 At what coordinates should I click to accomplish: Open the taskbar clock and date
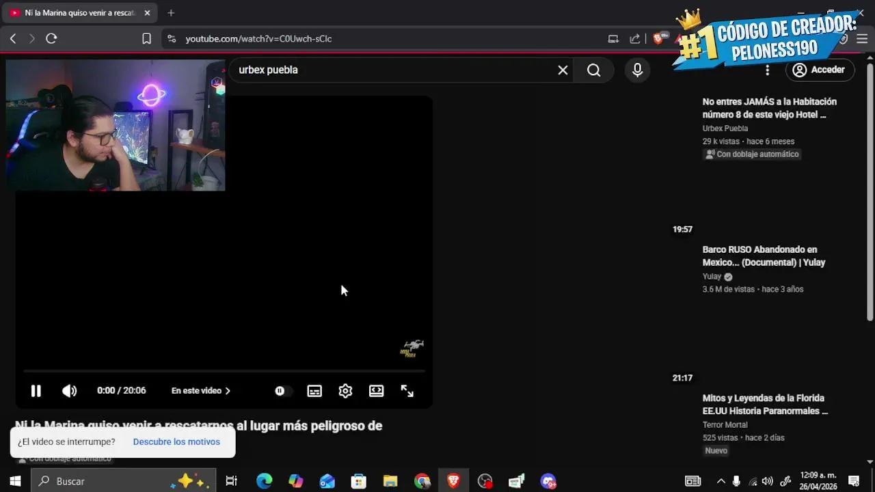pyautogui.click(x=818, y=481)
